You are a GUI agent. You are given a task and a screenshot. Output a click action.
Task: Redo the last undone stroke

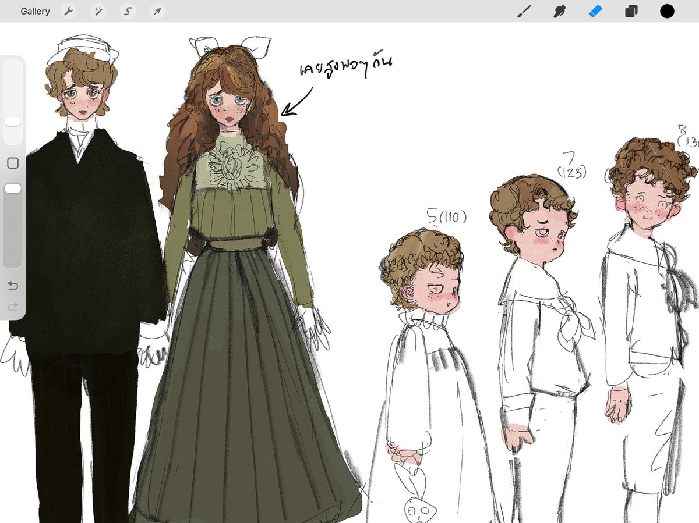point(13,307)
